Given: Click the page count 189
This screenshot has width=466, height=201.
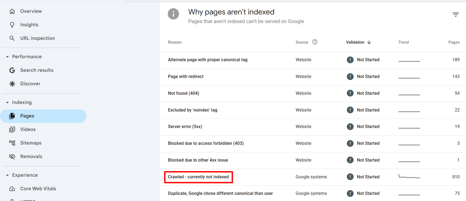Looking at the screenshot, I should click(x=456, y=60).
